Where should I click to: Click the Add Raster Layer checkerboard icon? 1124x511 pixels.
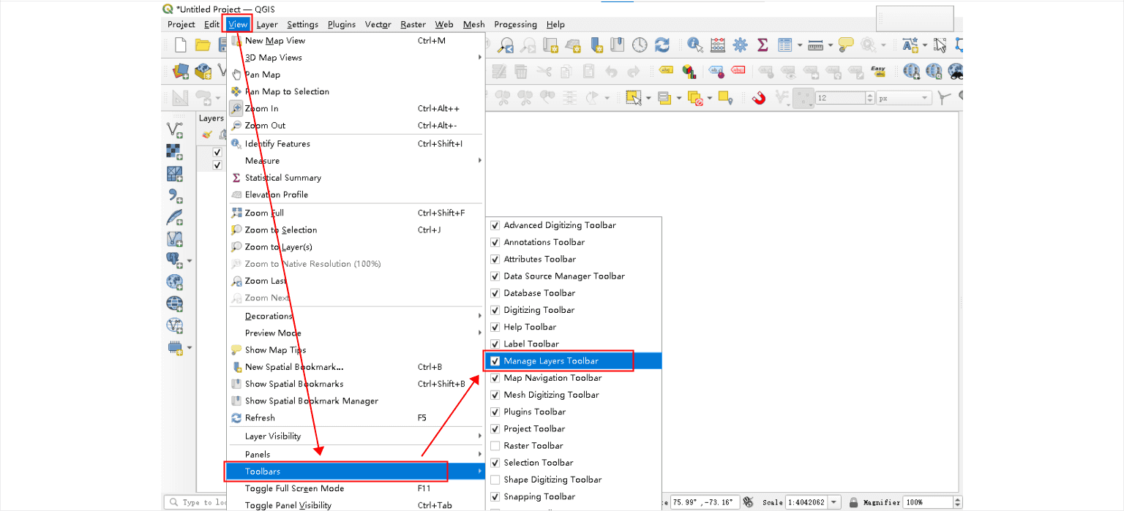click(x=174, y=152)
